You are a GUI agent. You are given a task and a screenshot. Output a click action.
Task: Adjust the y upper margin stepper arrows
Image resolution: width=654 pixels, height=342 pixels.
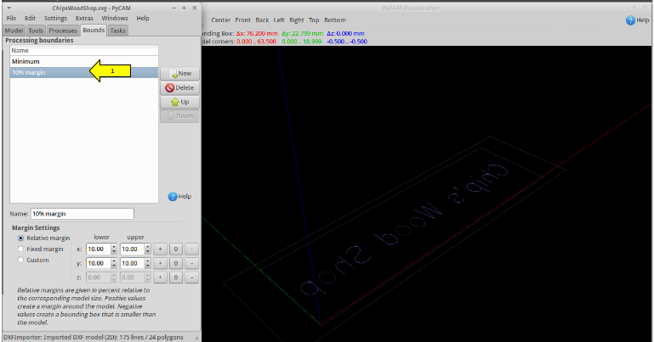[148, 263]
